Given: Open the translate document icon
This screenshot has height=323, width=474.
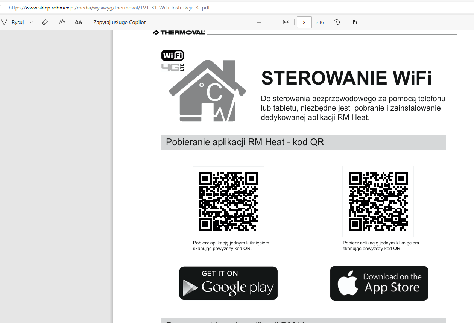Looking at the screenshot, I should (x=78, y=22).
